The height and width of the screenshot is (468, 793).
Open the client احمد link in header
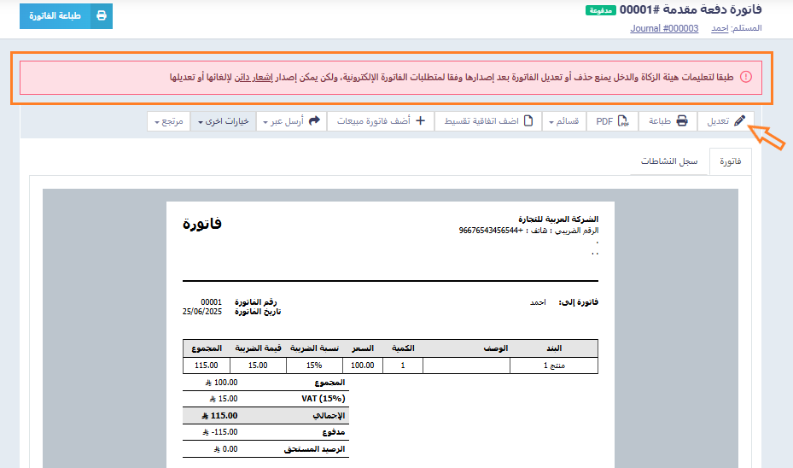[720, 28]
